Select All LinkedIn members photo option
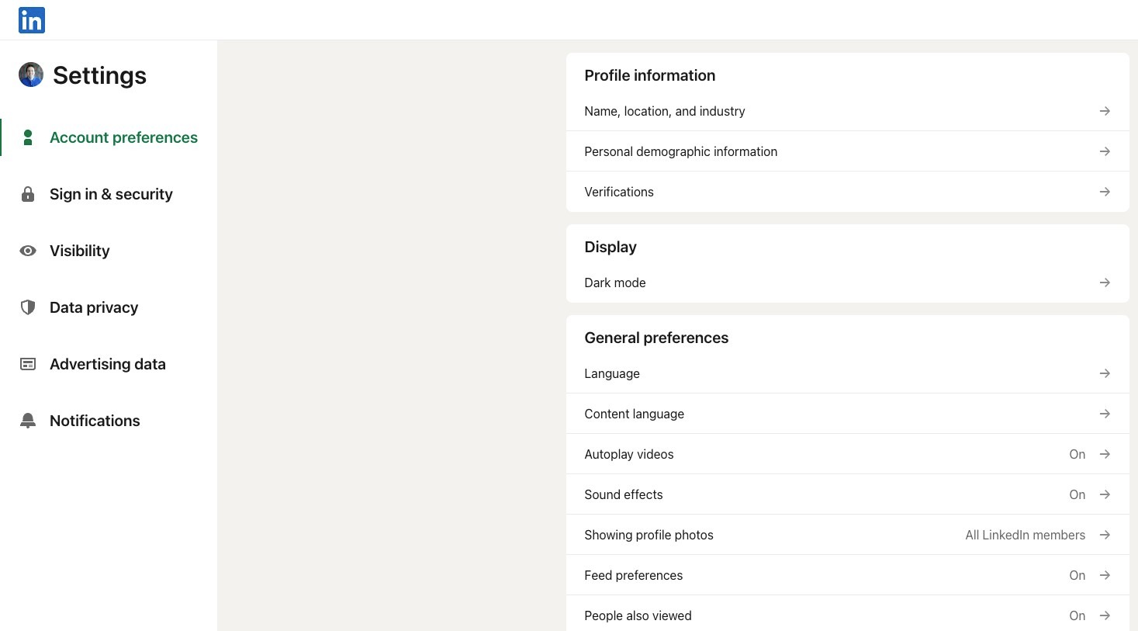 click(1025, 535)
